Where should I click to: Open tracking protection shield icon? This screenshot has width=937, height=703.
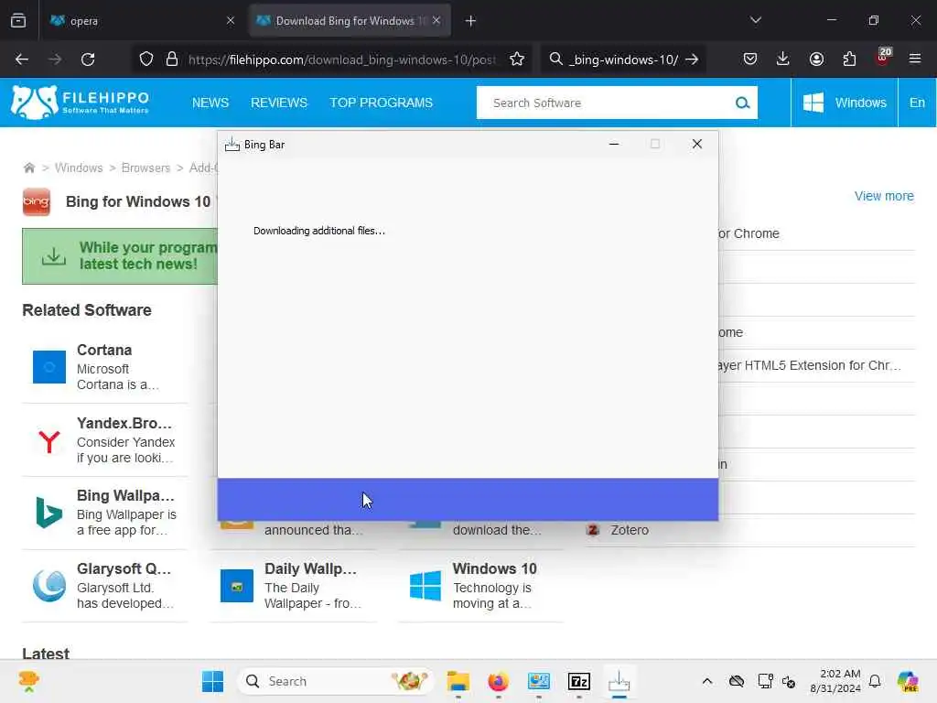pyautogui.click(x=146, y=59)
